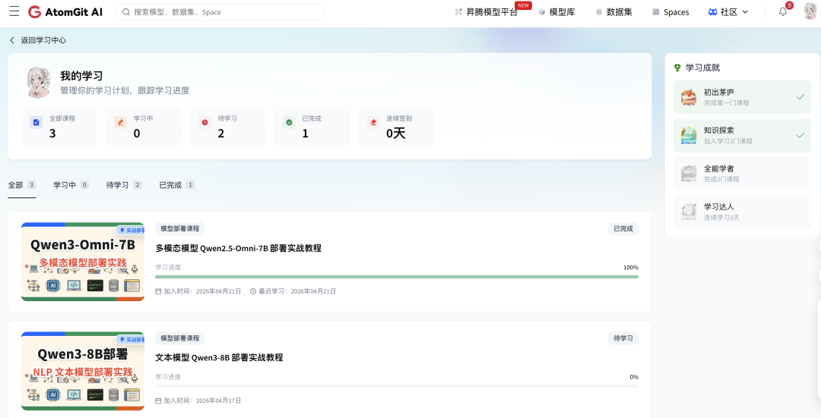Click the 我的学习 heading

[x=81, y=76]
